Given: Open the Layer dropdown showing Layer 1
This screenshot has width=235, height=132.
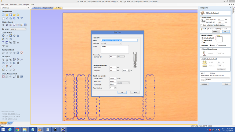Looking at the screenshot, I should point(18,29).
